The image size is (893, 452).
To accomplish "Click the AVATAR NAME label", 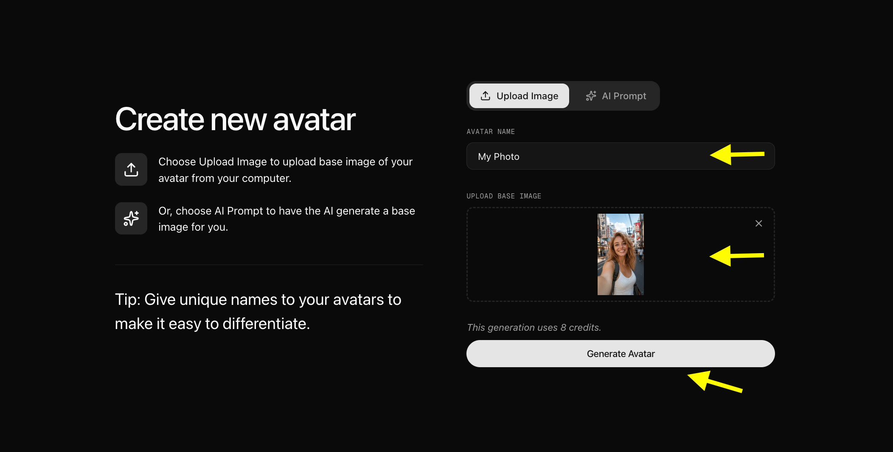I will coord(491,132).
